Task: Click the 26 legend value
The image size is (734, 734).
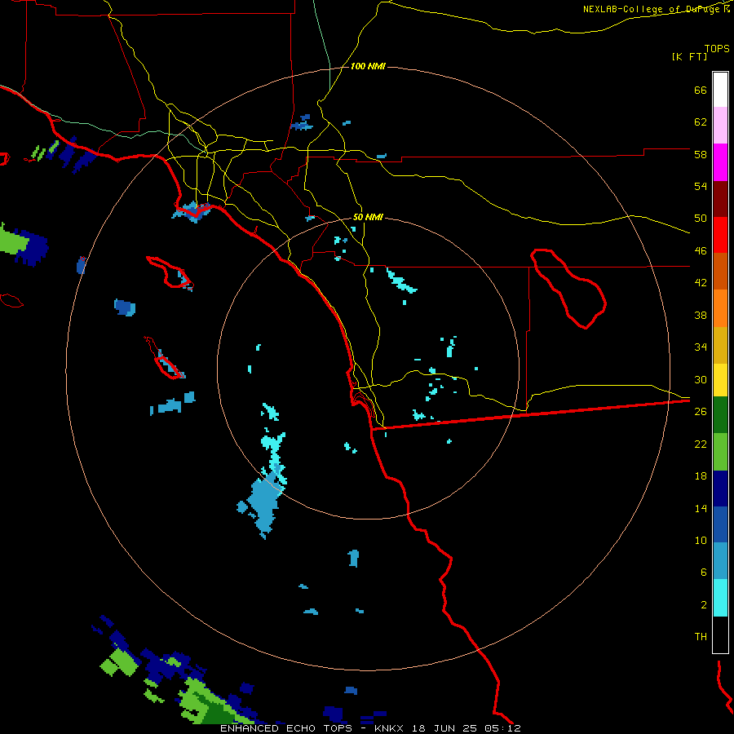Action: pos(701,411)
